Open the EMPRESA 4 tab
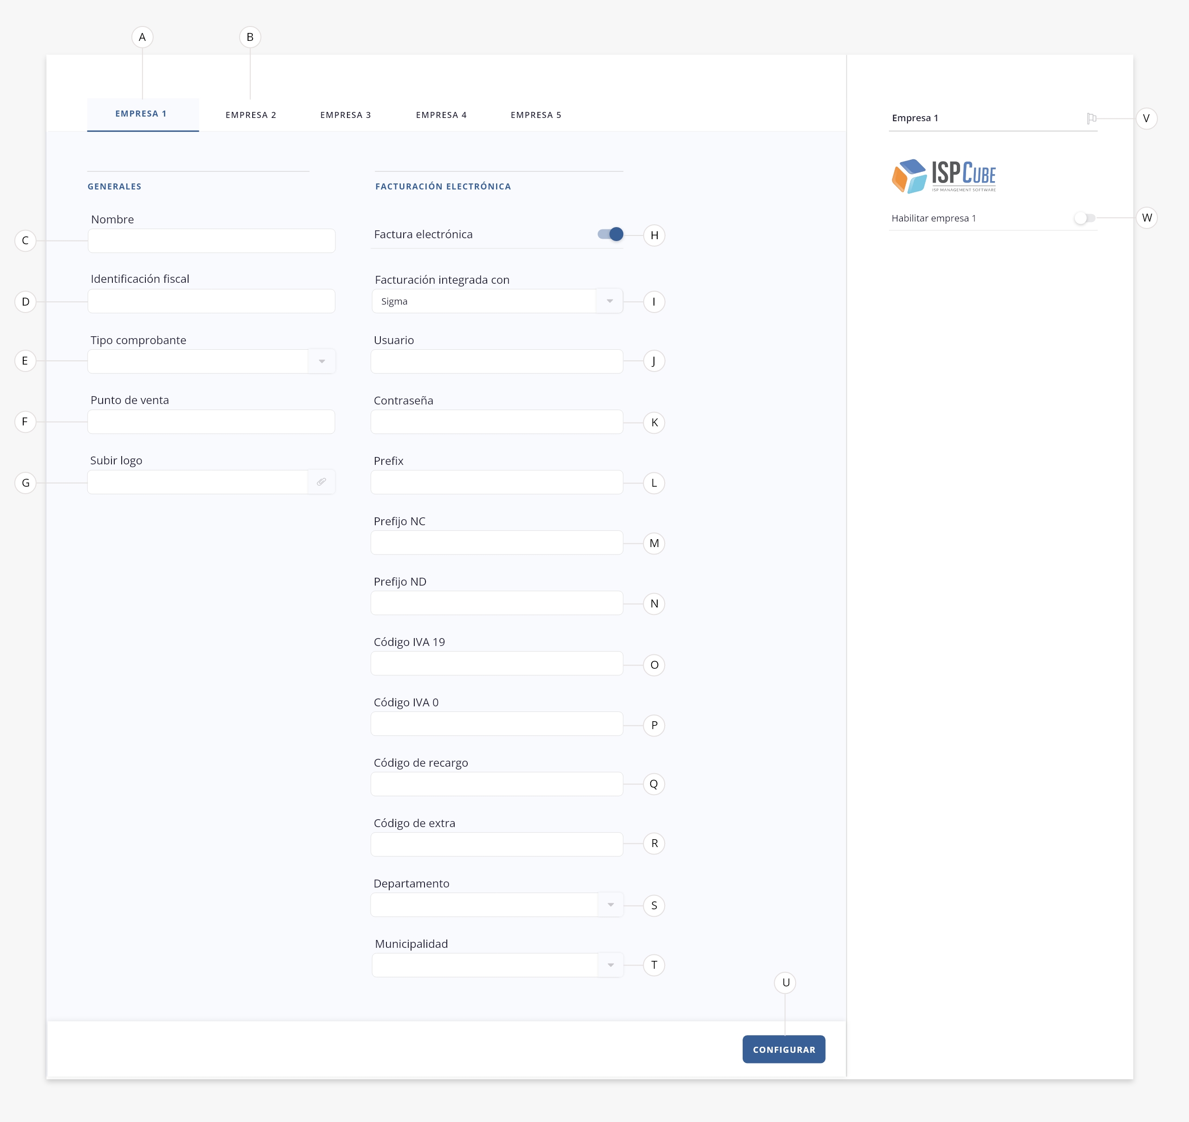This screenshot has height=1122, width=1189. [x=441, y=115]
